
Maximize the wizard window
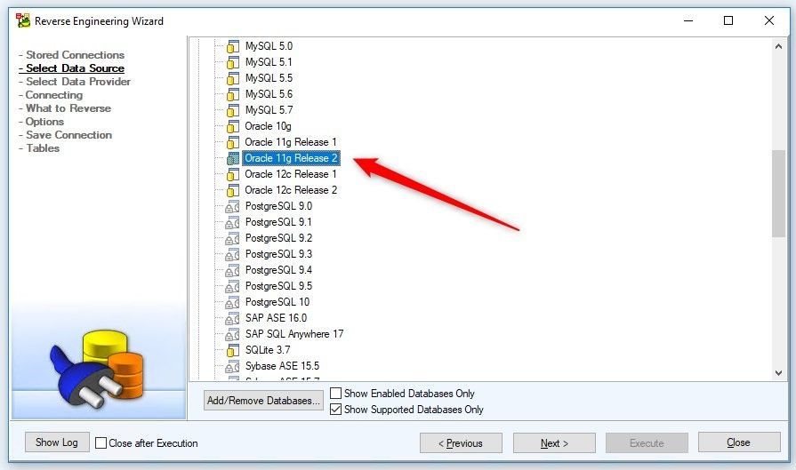[728, 20]
